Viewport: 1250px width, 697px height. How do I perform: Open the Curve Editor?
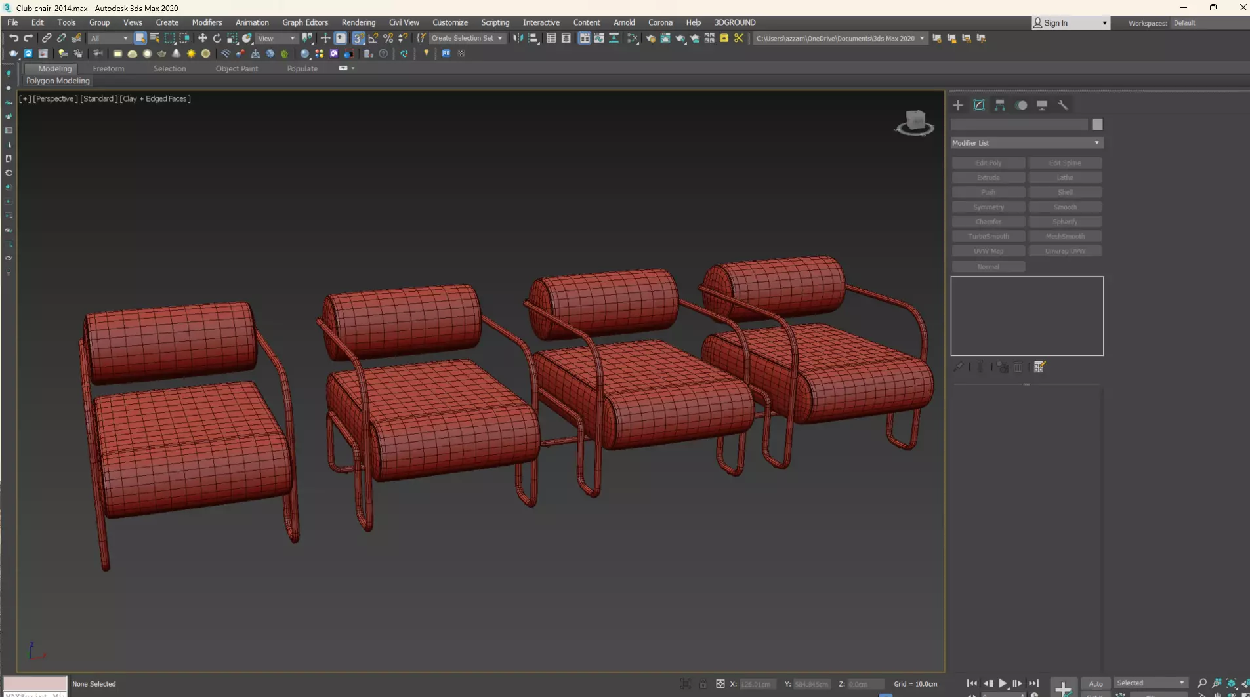click(599, 38)
